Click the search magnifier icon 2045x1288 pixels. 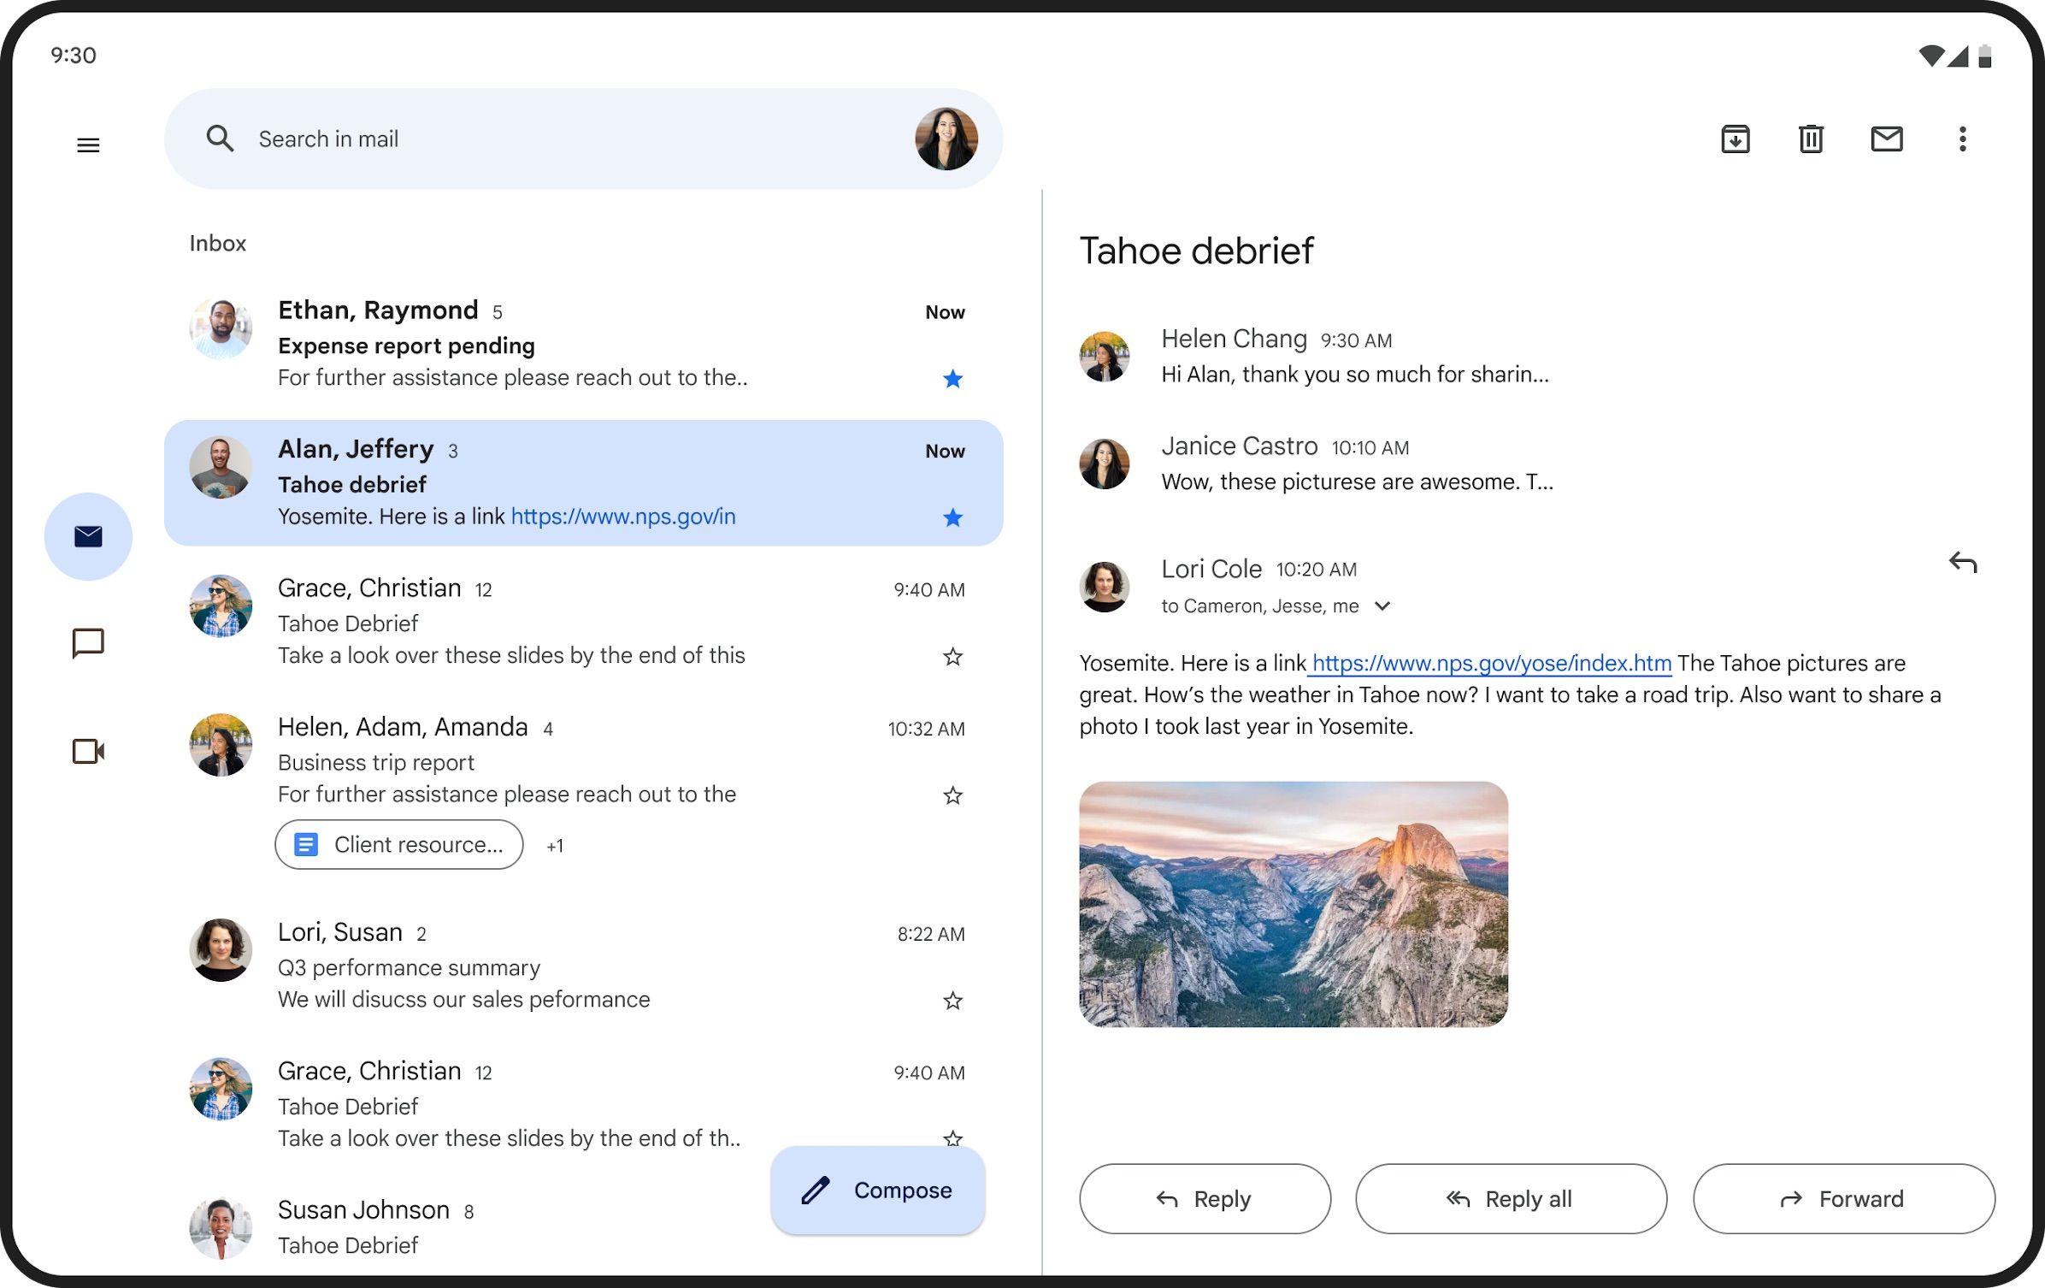pos(221,138)
